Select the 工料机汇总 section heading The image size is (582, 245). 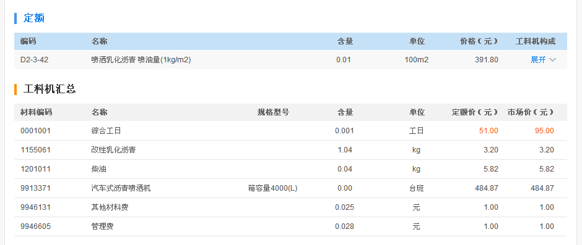tap(50, 89)
